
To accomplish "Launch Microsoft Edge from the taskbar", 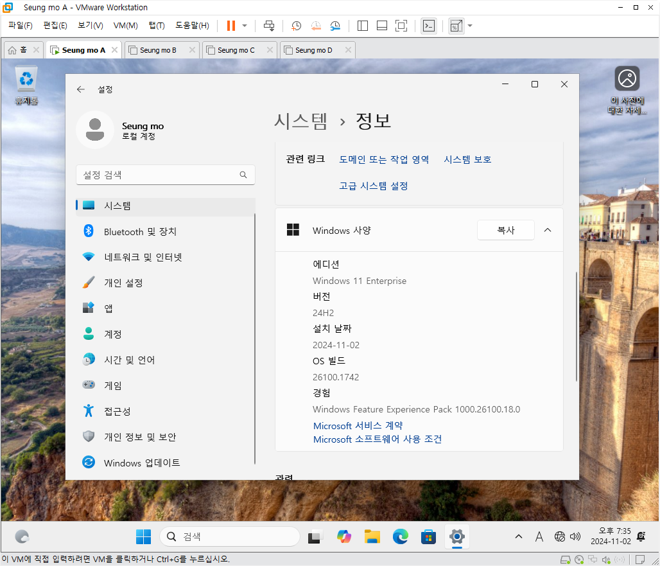I will (x=400, y=536).
